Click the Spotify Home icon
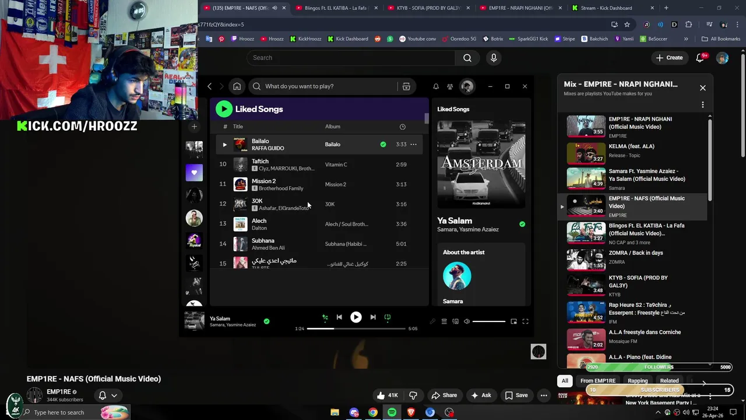 tap(237, 86)
